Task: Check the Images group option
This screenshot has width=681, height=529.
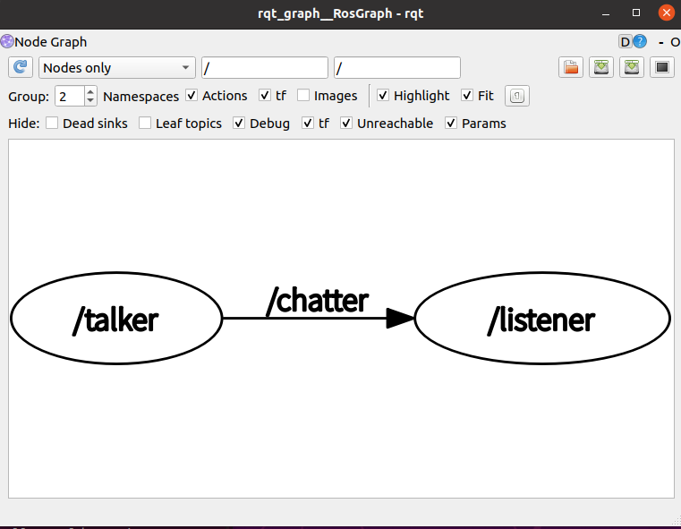Action: [303, 96]
